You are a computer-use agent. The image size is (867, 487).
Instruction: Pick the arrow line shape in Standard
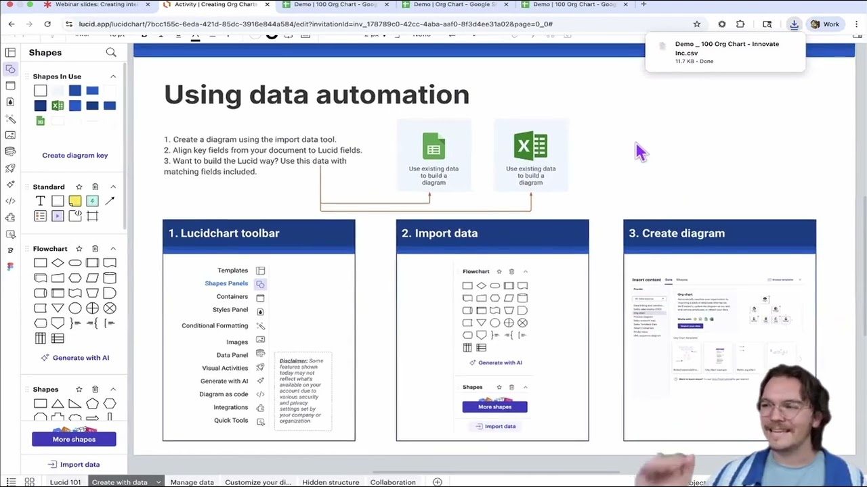[110, 201]
